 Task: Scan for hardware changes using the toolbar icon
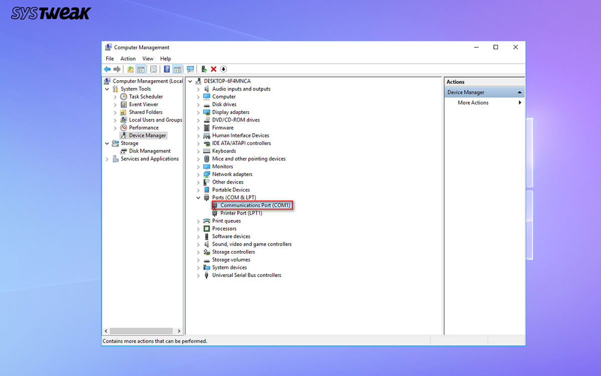tap(190, 69)
